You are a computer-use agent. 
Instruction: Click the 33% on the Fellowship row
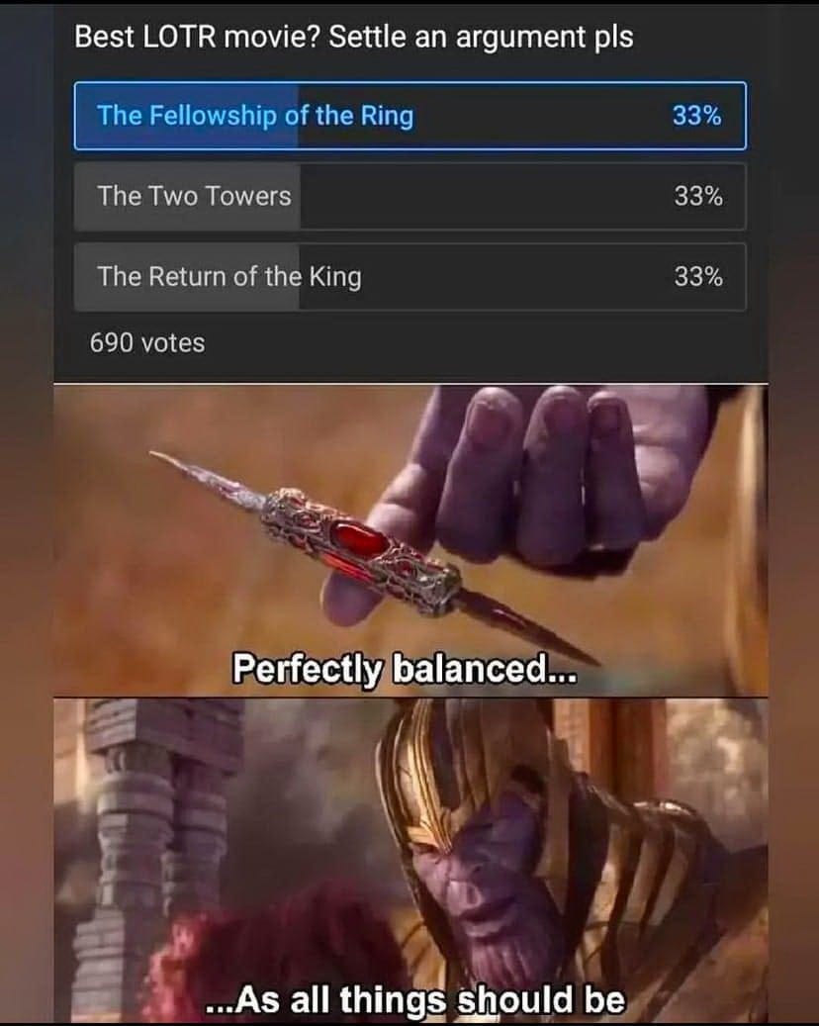pyautogui.click(x=697, y=116)
